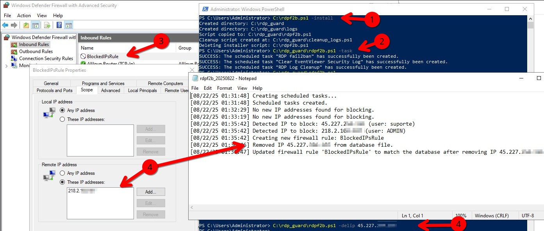Open the File menu in Firewall window
This screenshot has height=231, width=544.
[7, 16]
